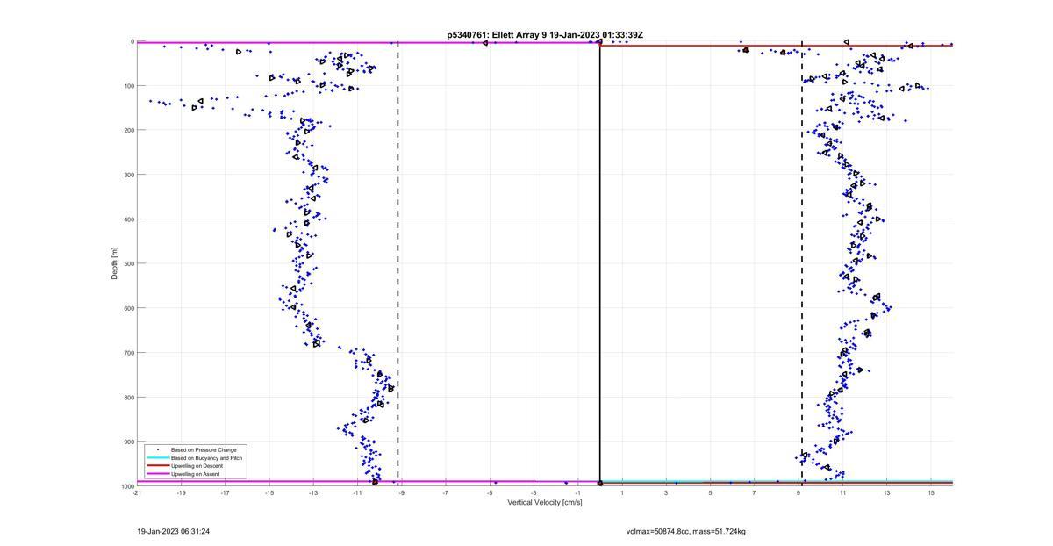Click x-axis tick label "-11"
1053x546 pixels.
(357, 493)
